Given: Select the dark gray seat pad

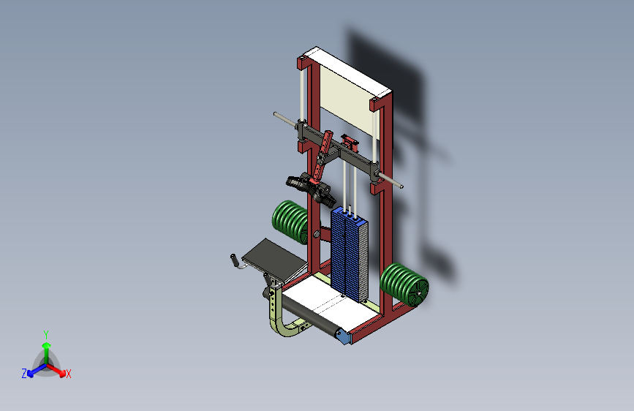Looking at the screenshot, I should click(x=275, y=260).
